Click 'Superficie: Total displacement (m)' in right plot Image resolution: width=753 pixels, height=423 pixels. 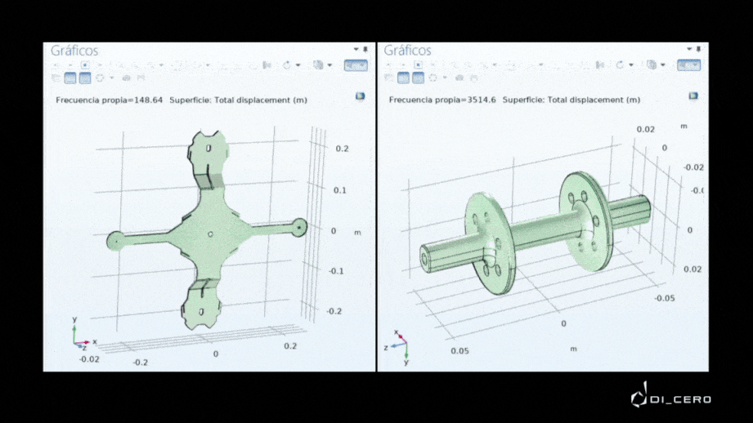pyautogui.click(x=571, y=100)
